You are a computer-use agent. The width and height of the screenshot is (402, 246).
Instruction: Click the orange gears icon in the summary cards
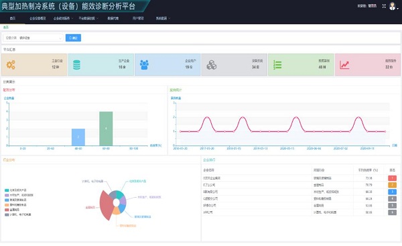[x=11, y=65]
